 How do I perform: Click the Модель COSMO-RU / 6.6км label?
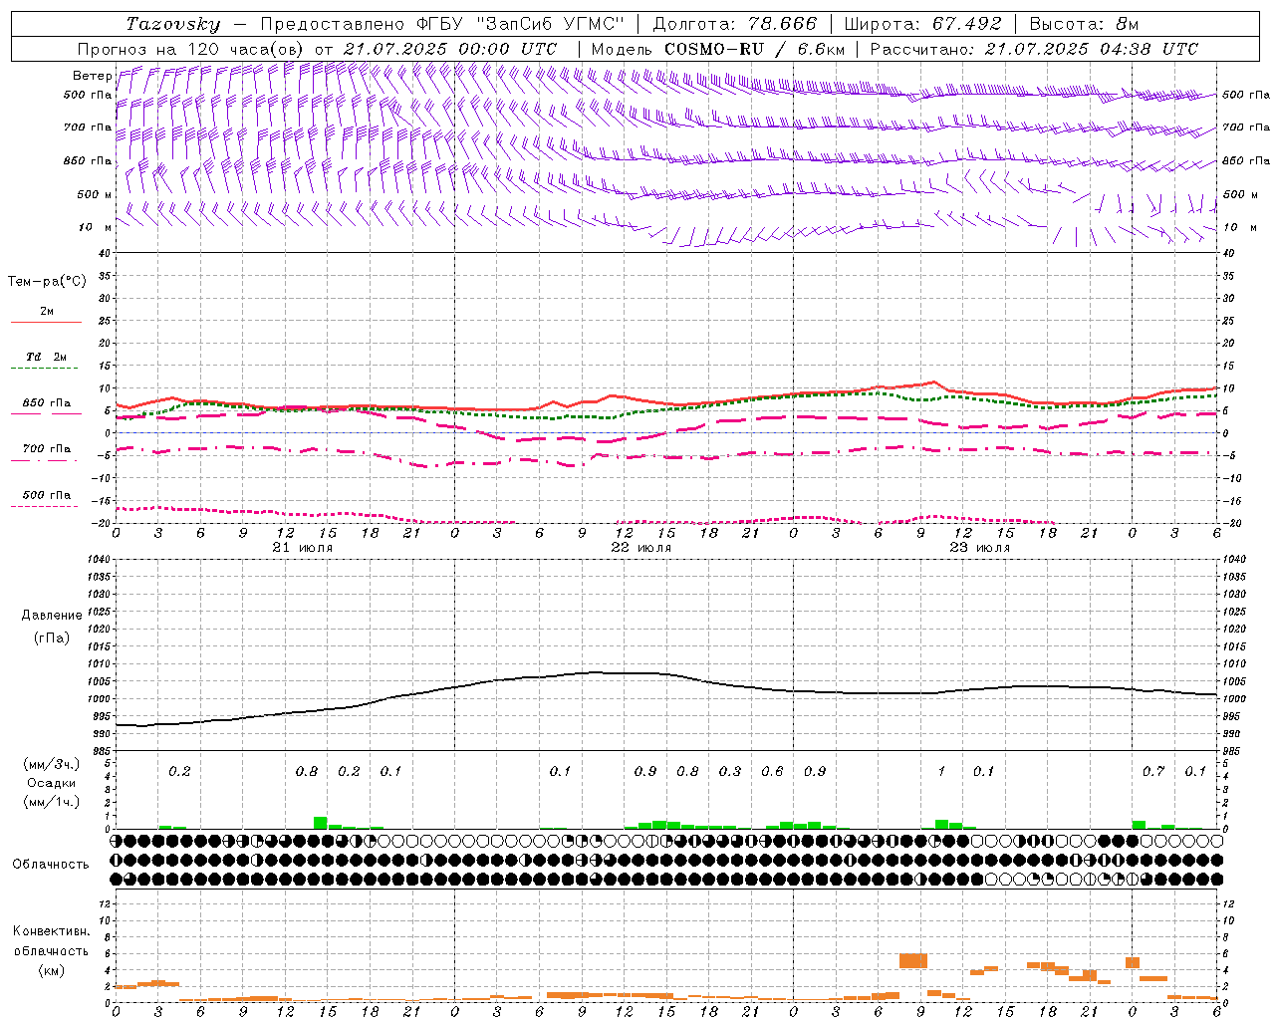tap(717, 49)
